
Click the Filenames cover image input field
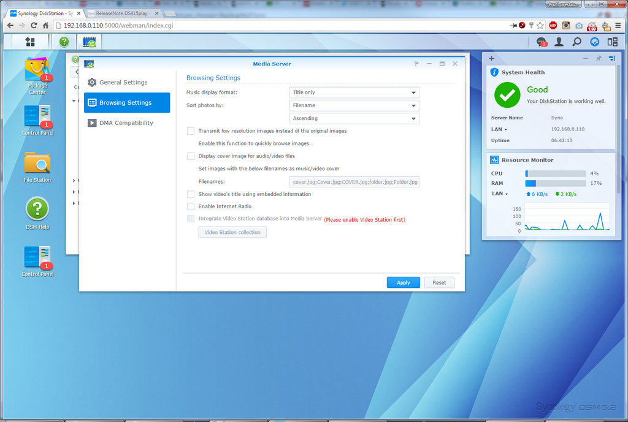coord(354,182)
